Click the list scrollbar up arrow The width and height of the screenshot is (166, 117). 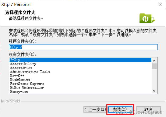(x=154, y=61)
